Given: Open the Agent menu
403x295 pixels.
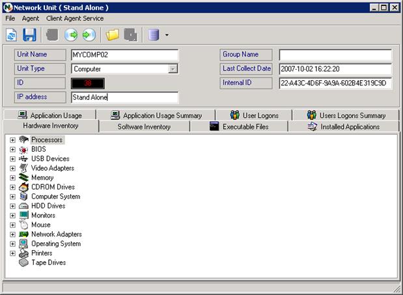Looking at the screenshot, I should click(31, 18).
